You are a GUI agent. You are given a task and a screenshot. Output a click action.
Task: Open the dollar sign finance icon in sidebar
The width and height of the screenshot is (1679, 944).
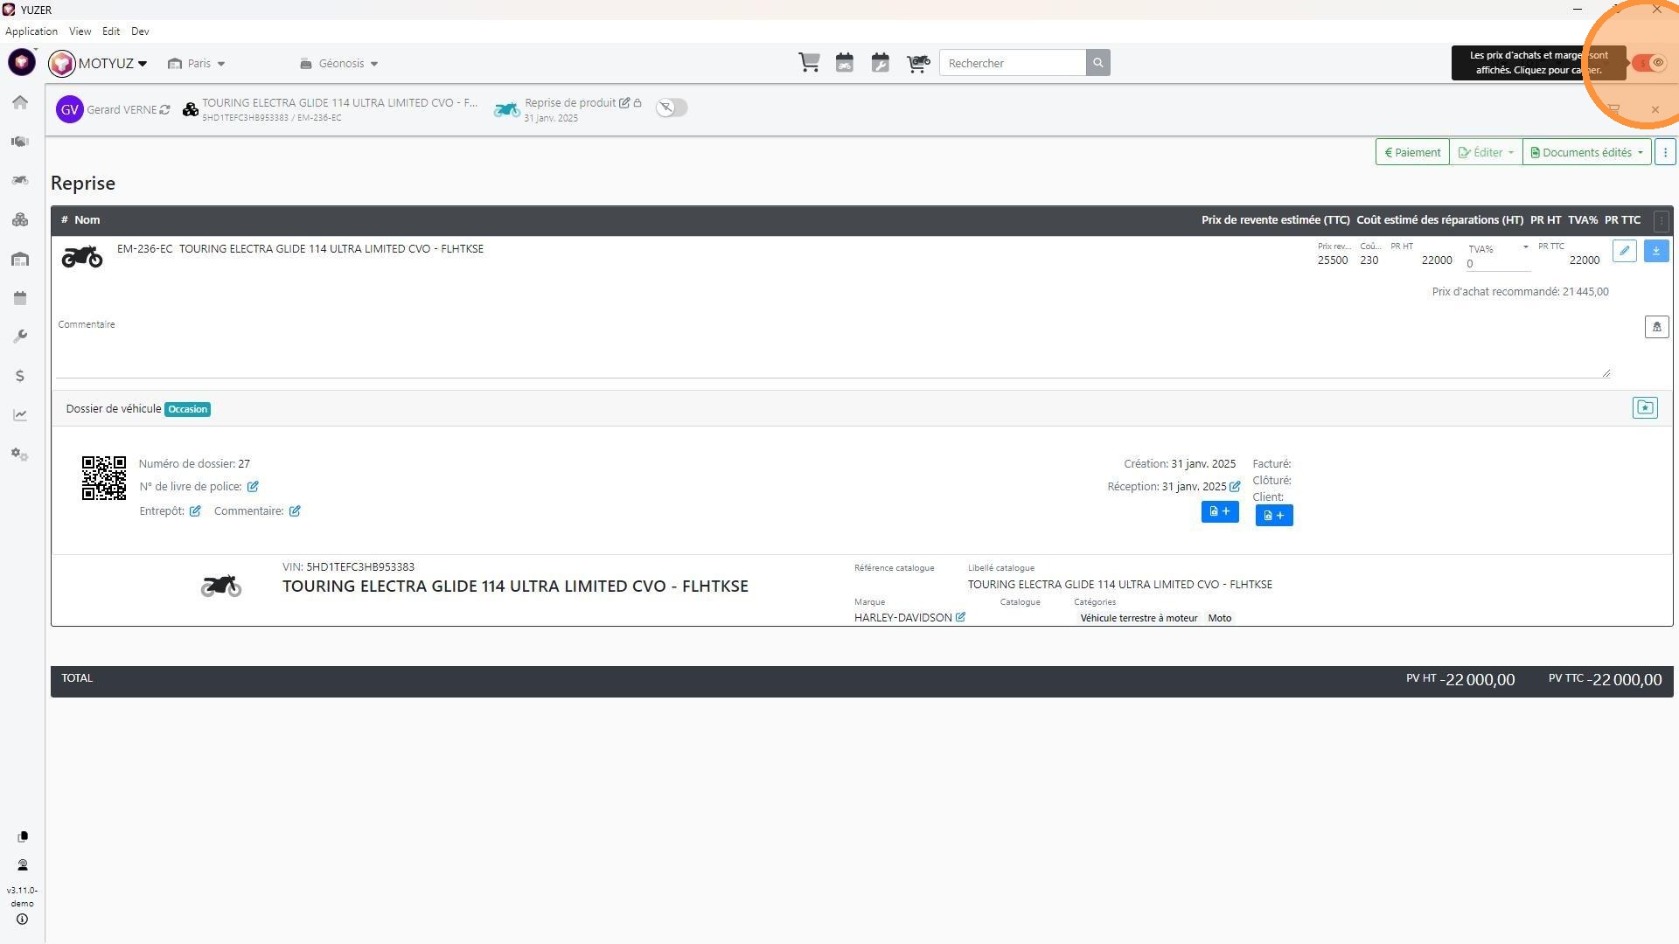[x=20, y=377]
